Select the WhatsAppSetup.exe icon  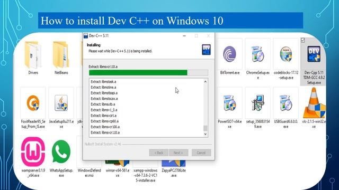(x=61, y=151)
